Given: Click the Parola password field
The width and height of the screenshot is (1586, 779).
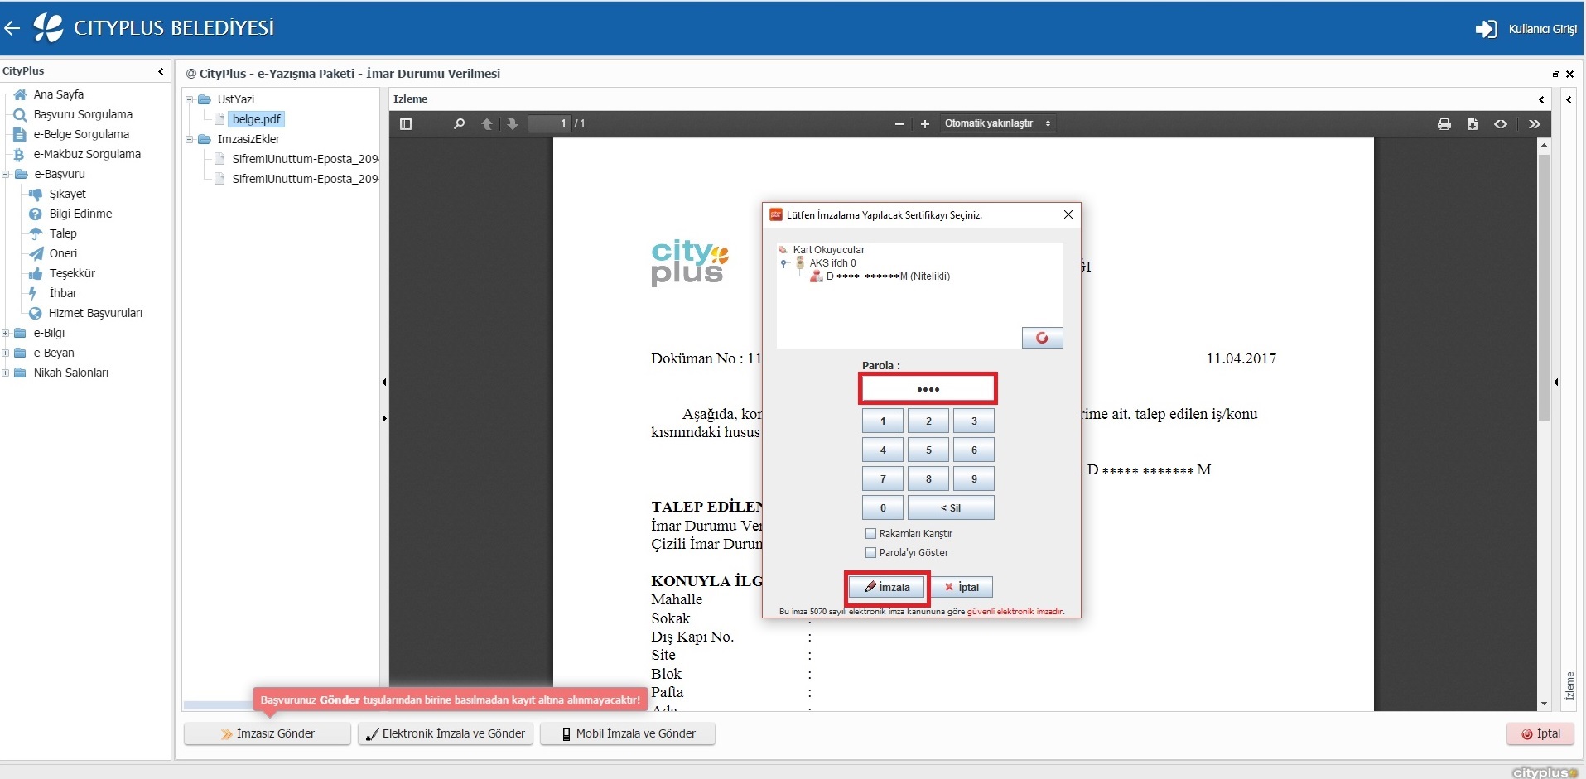Looking at the screenshot, I should [928, 388].
